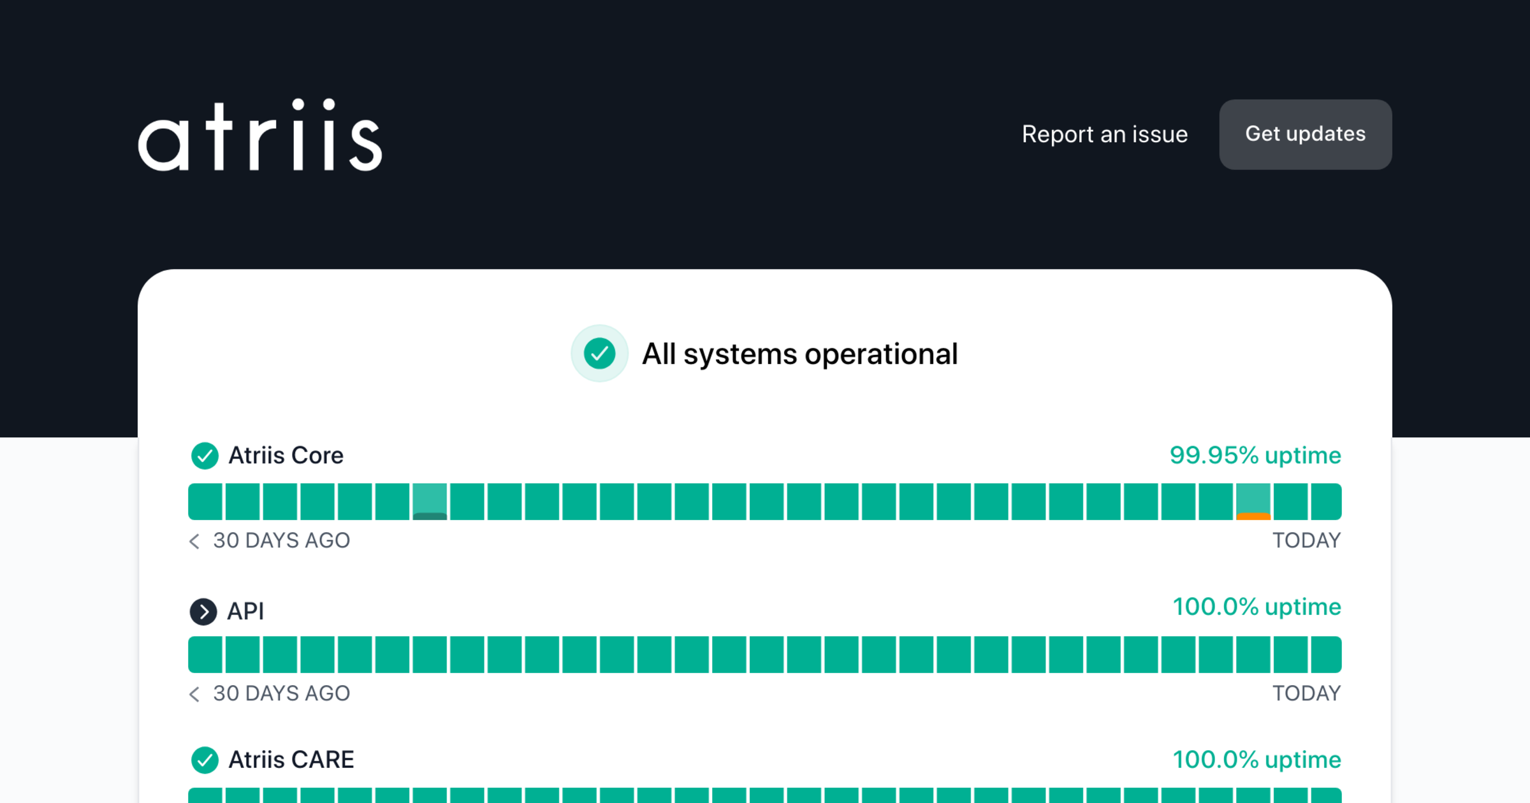Select the Atriis Core component name

coord(286,456)
